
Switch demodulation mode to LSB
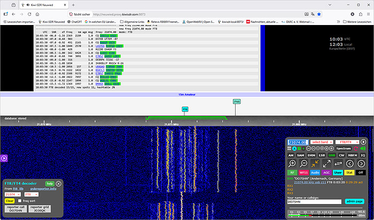click(322, 155)
